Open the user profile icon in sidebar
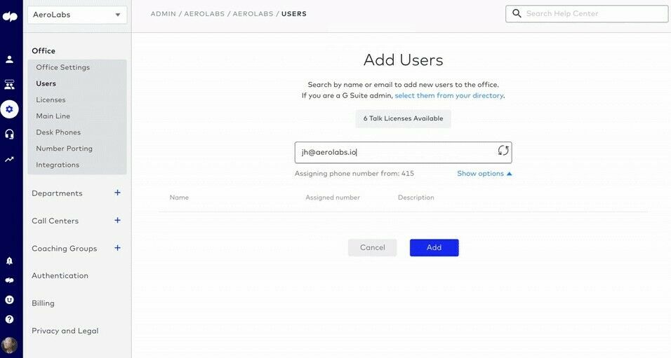The height and width of the screenshot is (358, 671). 9,60
